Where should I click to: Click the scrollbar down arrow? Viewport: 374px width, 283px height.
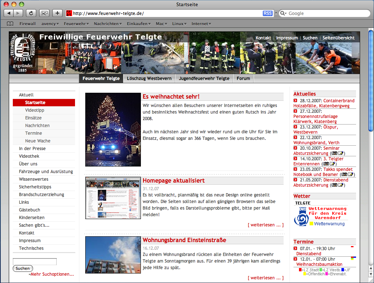tap(371, 274)
